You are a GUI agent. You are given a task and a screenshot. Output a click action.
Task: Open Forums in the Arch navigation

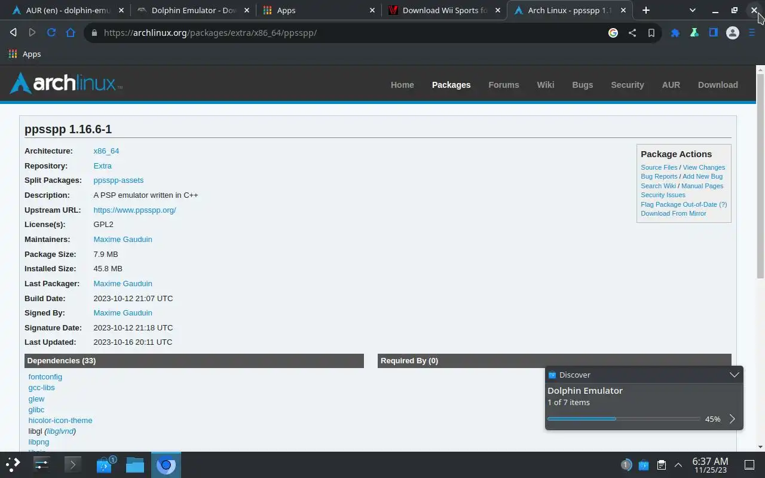point(504,85)
